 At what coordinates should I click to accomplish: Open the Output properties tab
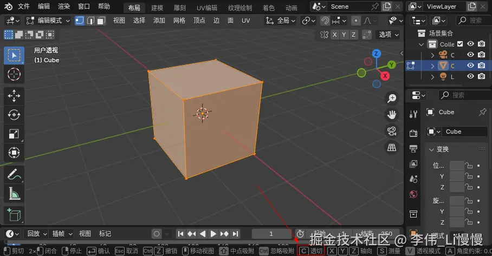[413, 148]
